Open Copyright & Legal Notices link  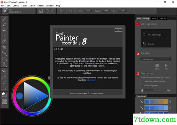(78, 93)
